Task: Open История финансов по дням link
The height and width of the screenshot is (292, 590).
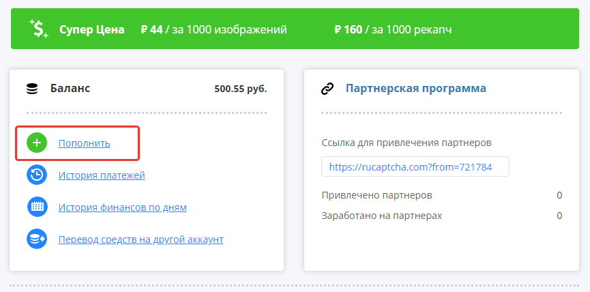Action: pos(123,207)
